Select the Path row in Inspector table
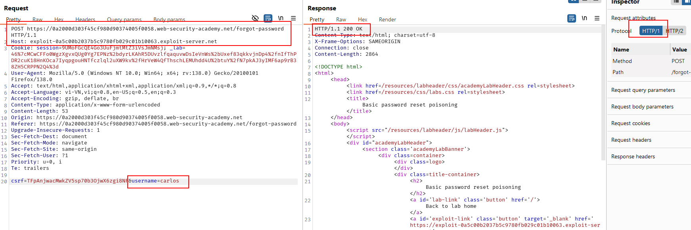The height and width of the screenshot is (230, 691). click(x=651, y=72)
